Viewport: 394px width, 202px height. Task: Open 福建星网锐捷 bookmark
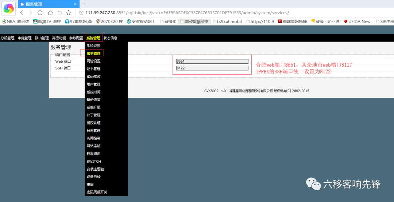(x=293, y=21)
